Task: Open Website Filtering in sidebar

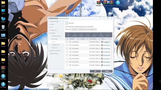Action: 54,53
